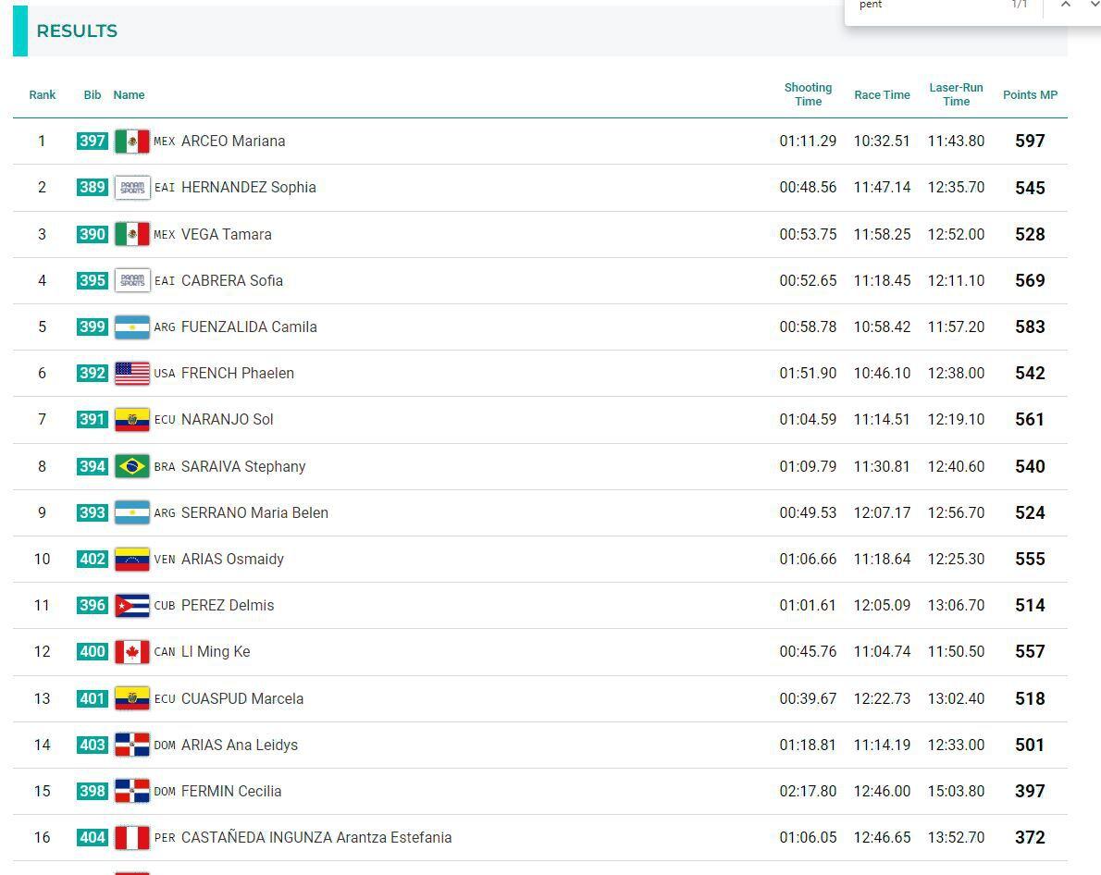Click the Venezuela flag next to ARIAS Osmaidy
Image resolution: width=1101 pixels, height=875 pixels.
131,560
